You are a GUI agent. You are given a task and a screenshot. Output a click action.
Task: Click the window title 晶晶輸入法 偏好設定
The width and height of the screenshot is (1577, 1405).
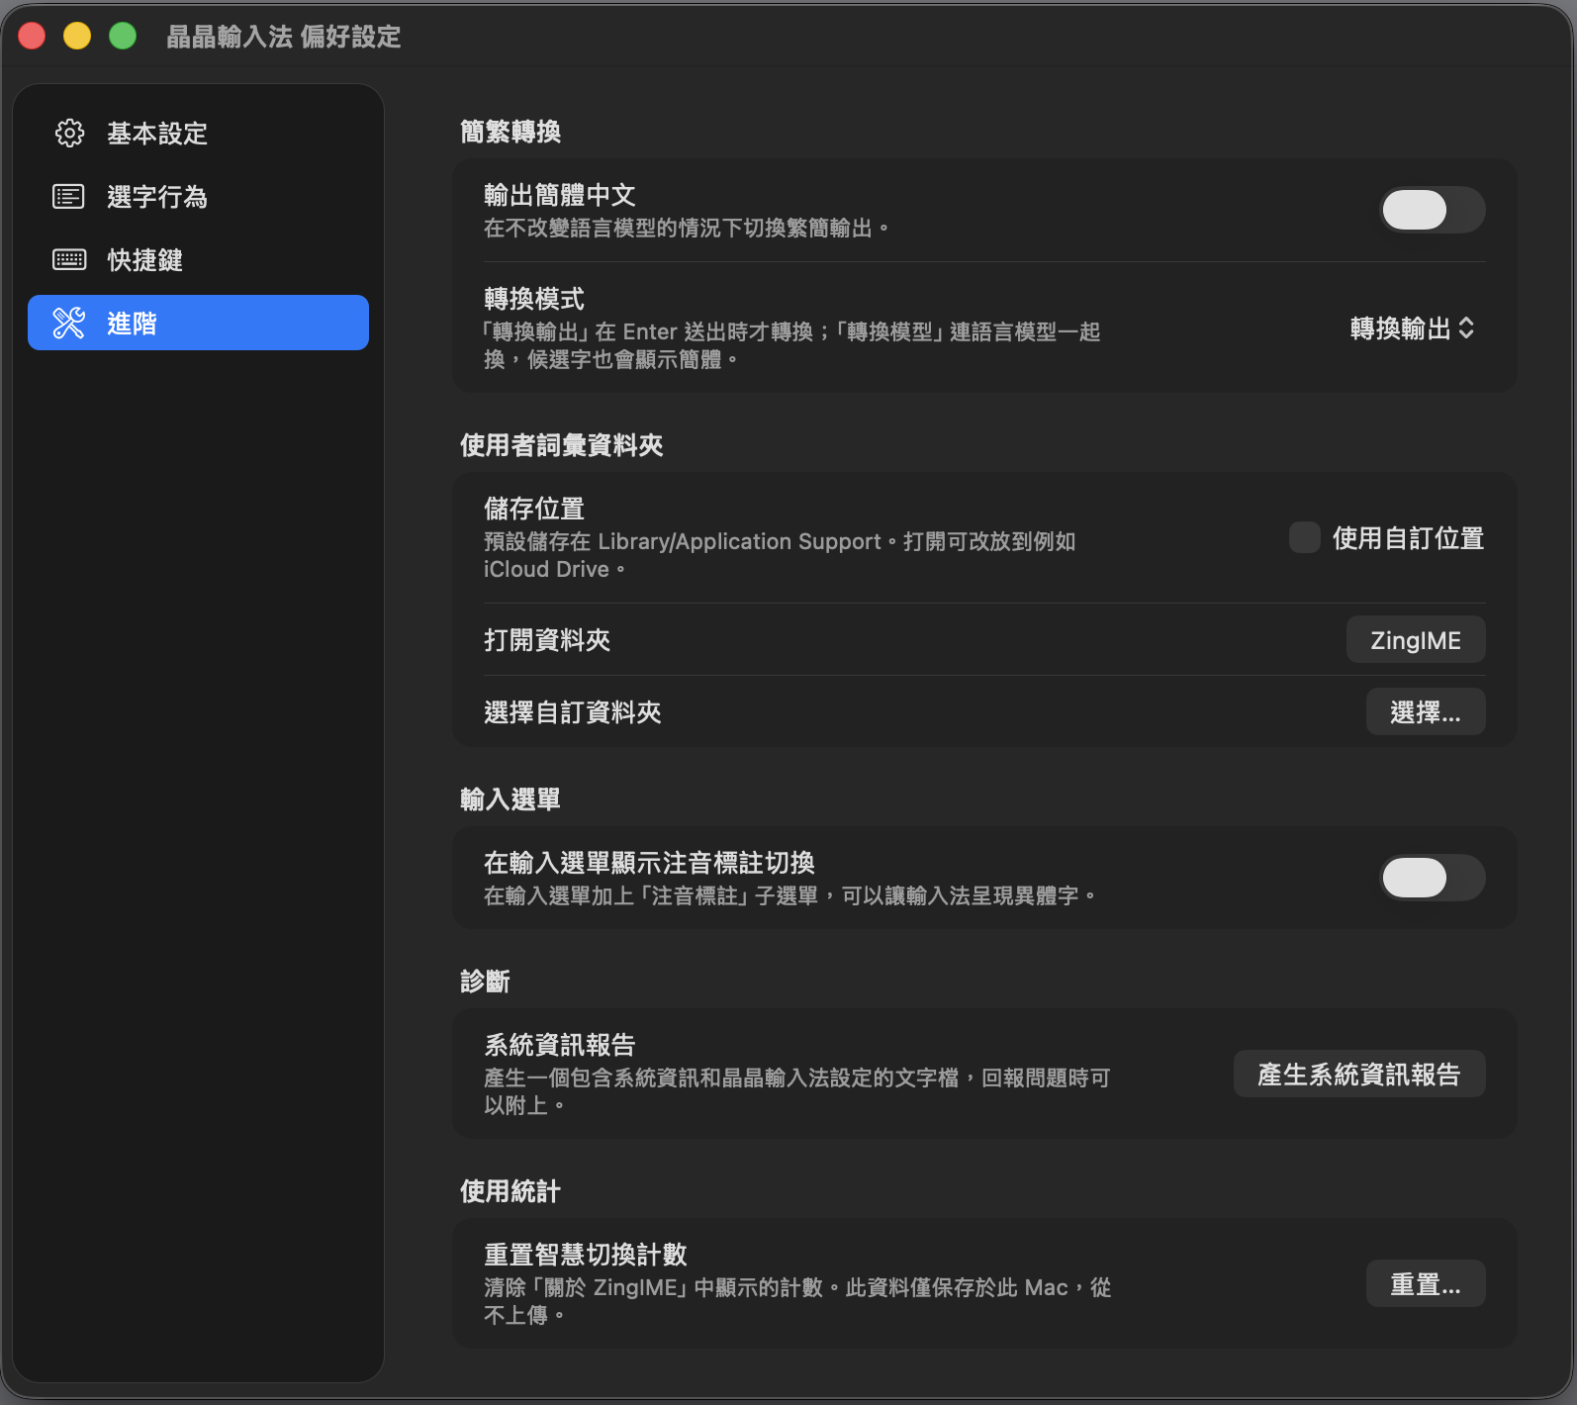[284, 37]
